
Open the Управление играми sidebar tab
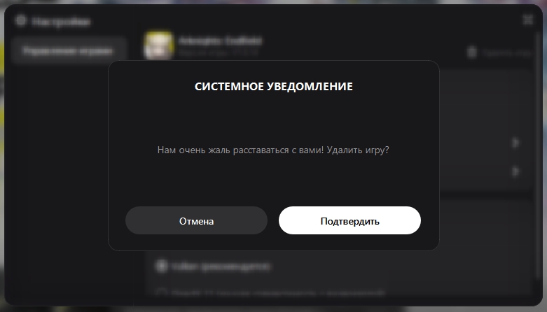point(68,51)
